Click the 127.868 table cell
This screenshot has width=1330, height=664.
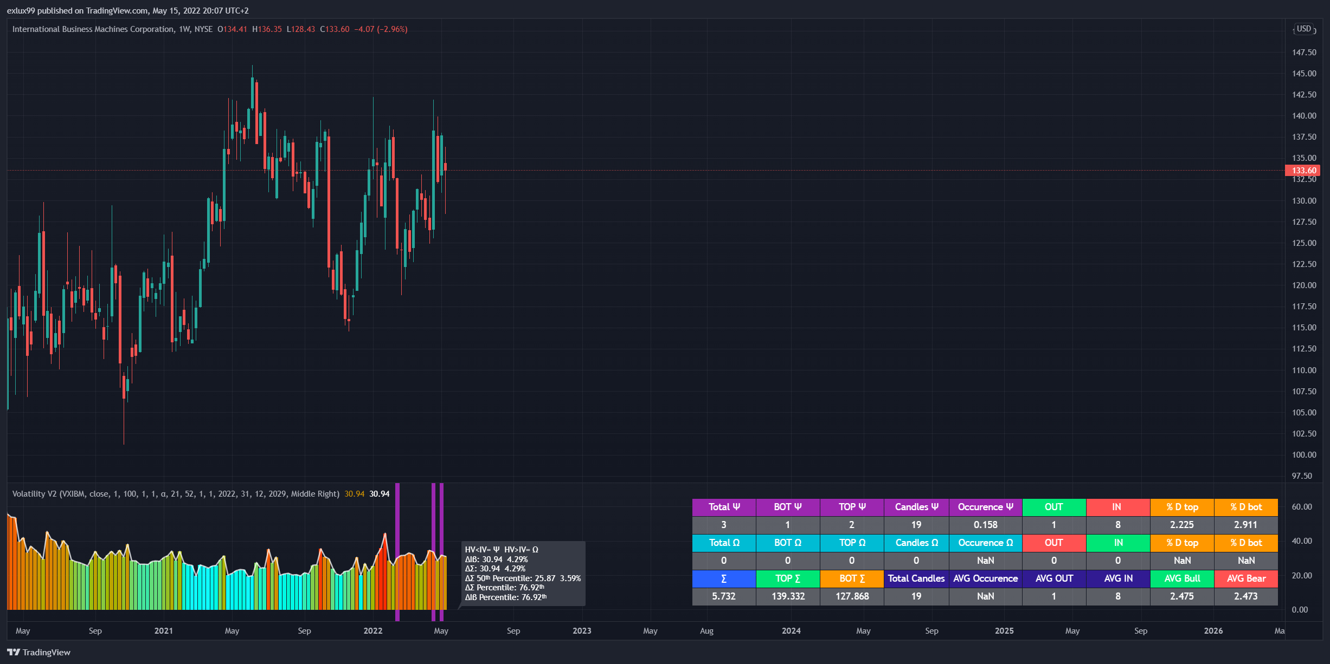tap(852, 596)
